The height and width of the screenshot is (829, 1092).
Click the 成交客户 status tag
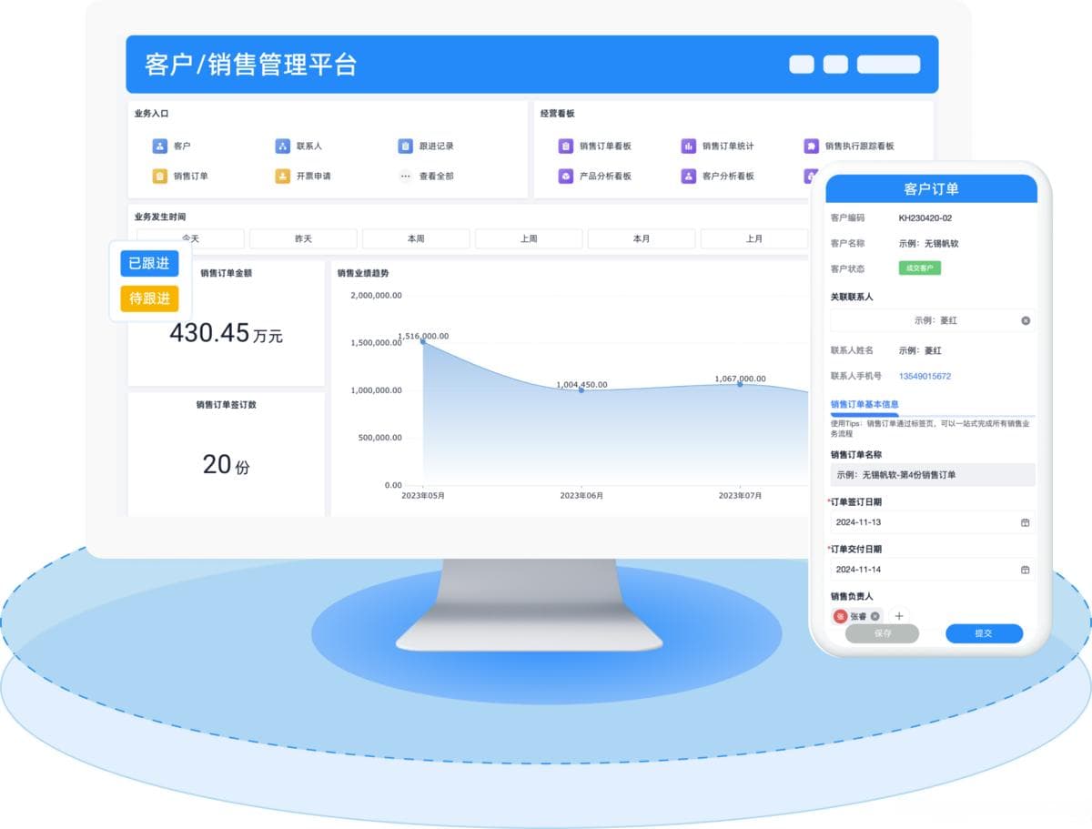(x=920, y=268)
